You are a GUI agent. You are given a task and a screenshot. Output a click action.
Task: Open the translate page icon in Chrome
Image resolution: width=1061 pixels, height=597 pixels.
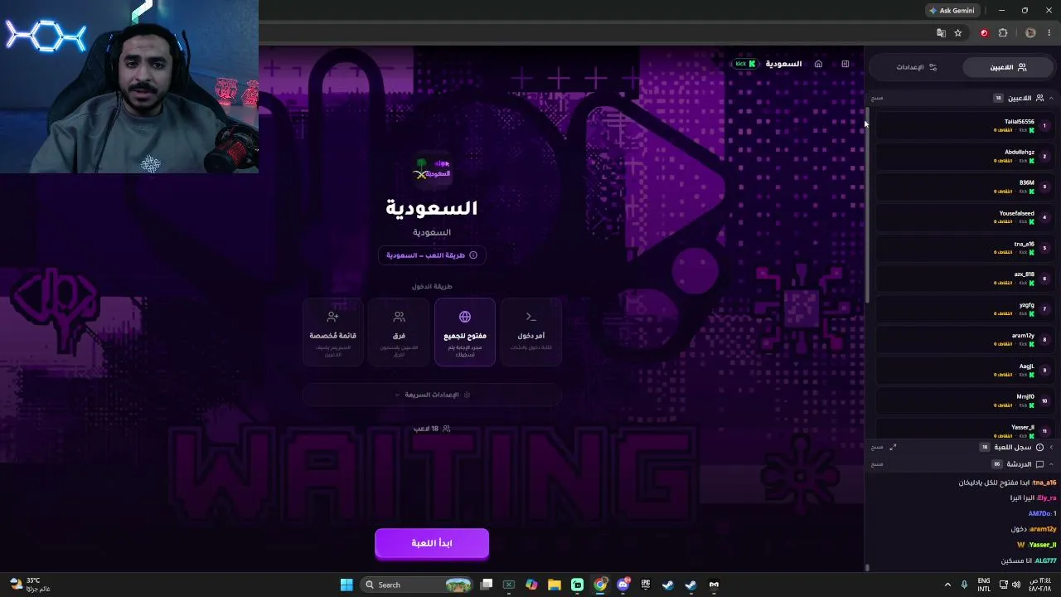[941, 33]
